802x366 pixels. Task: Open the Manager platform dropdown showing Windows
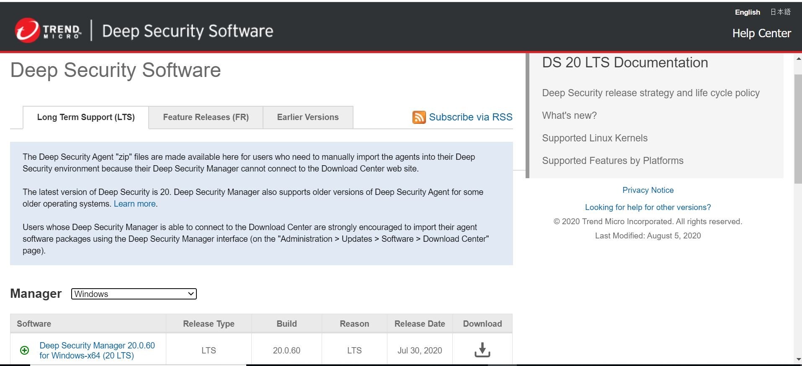pyautogui.click(x=134, y=294)
